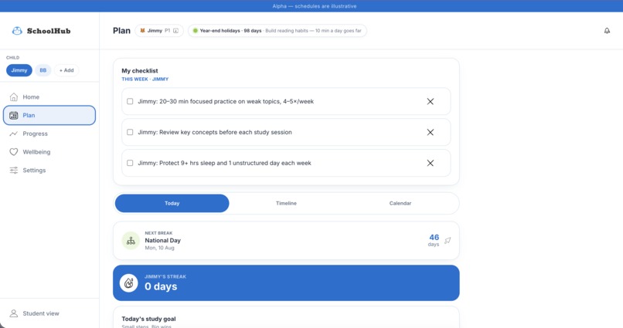Select child Jimmy in sidebar
Viewport: 623px width, 328px height.
coord(19,70)
